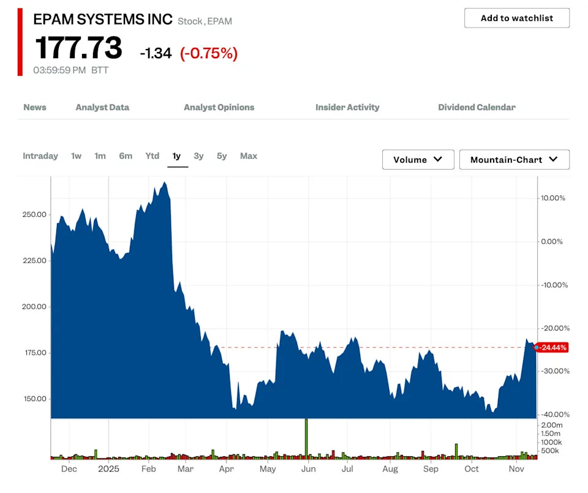Open the Analyst Opinions tab
Image resolution: width=588 pixels, height=493 pixels.
[x=219, y=107]
